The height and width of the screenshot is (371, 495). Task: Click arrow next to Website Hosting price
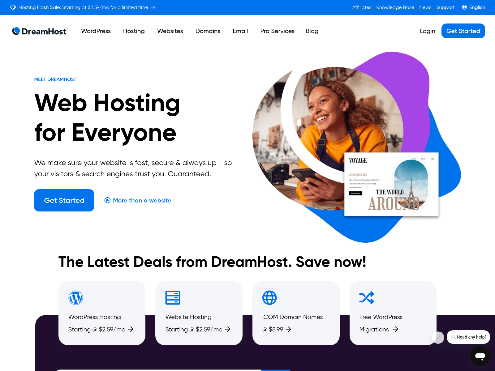[228, 329]
